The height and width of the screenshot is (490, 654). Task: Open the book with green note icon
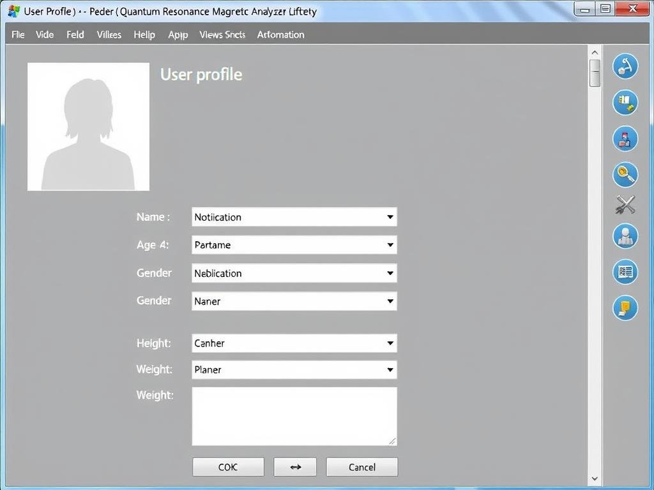(625, 103)
